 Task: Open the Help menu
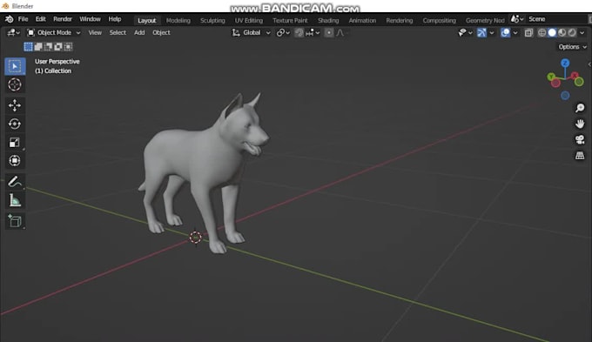coord(115,19)
